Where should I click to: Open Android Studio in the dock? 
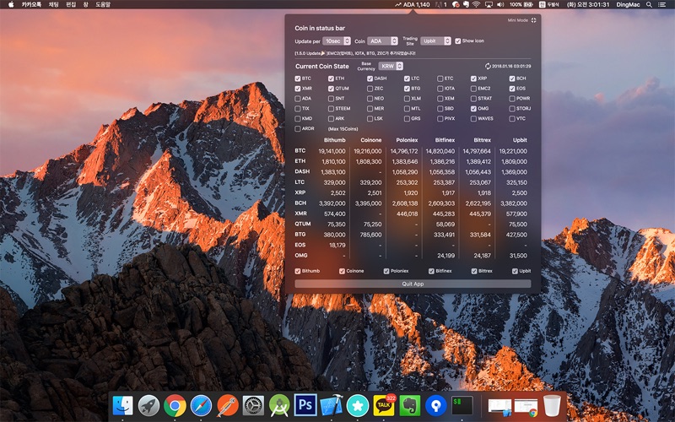pos(279,405)
